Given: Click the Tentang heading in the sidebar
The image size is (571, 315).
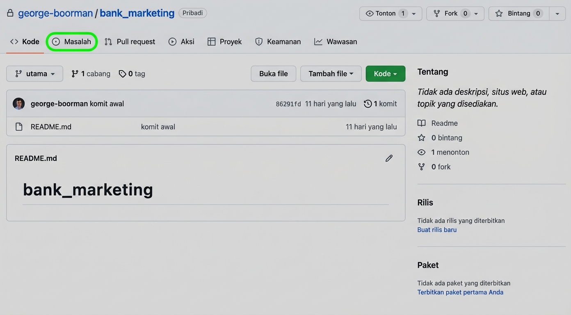Looking at the screenshot, I should click(x=433, y=72).
